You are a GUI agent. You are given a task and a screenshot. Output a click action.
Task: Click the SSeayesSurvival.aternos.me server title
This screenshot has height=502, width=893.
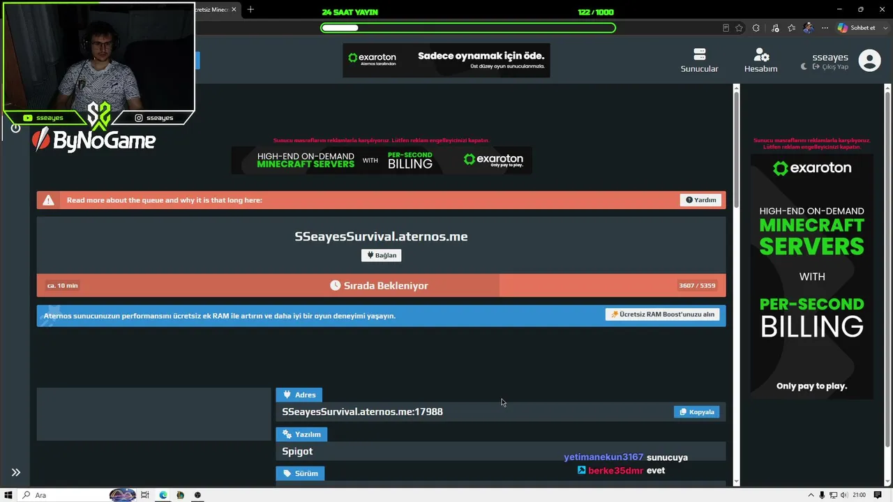(x=381, y=236)
